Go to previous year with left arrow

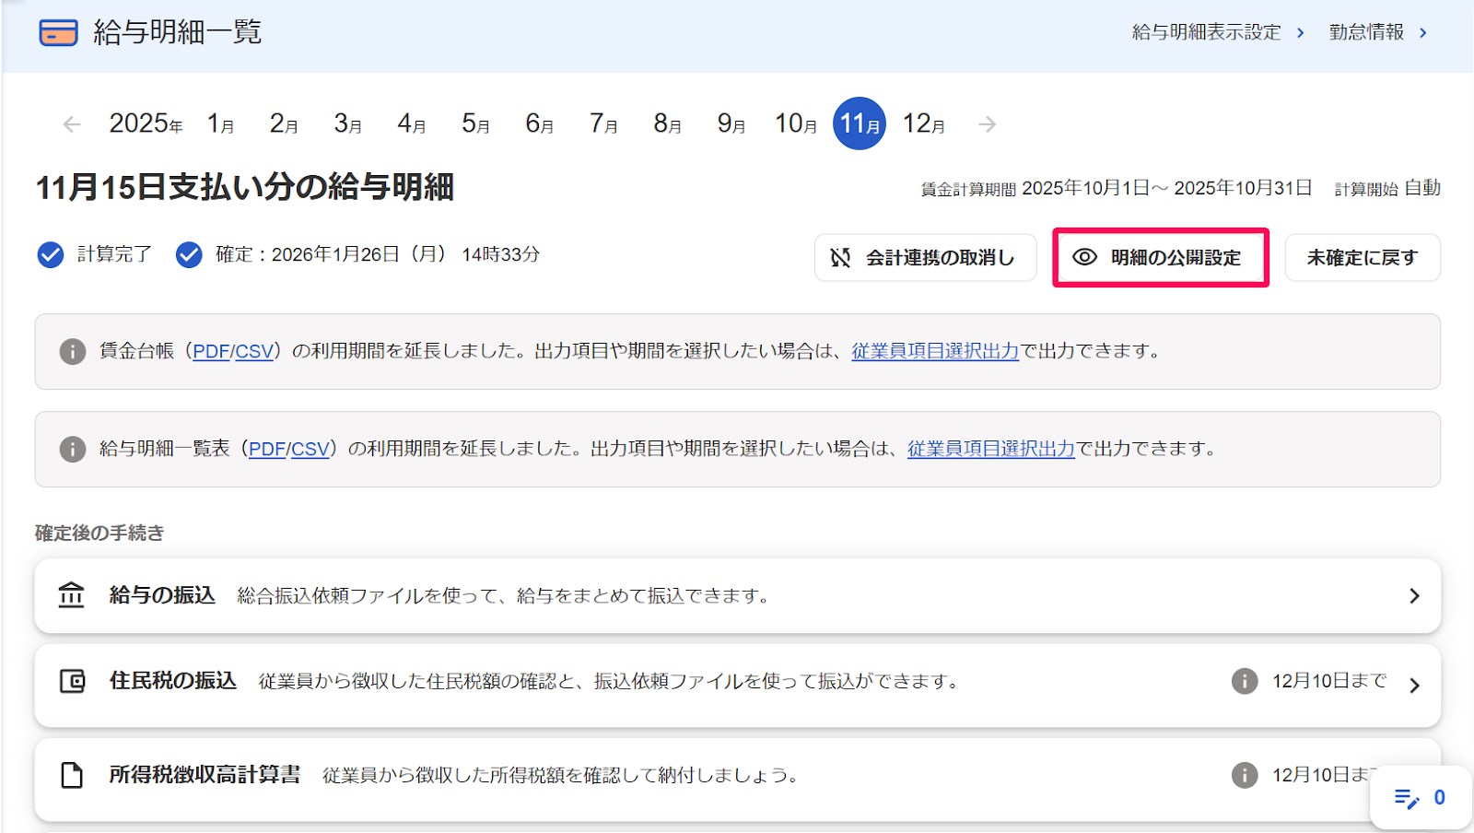pos(72,124)
